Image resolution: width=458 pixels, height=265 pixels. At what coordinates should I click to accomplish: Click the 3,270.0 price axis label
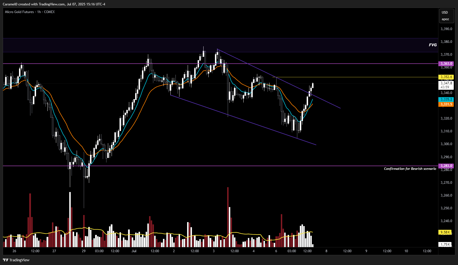click(x=446, y=183)
